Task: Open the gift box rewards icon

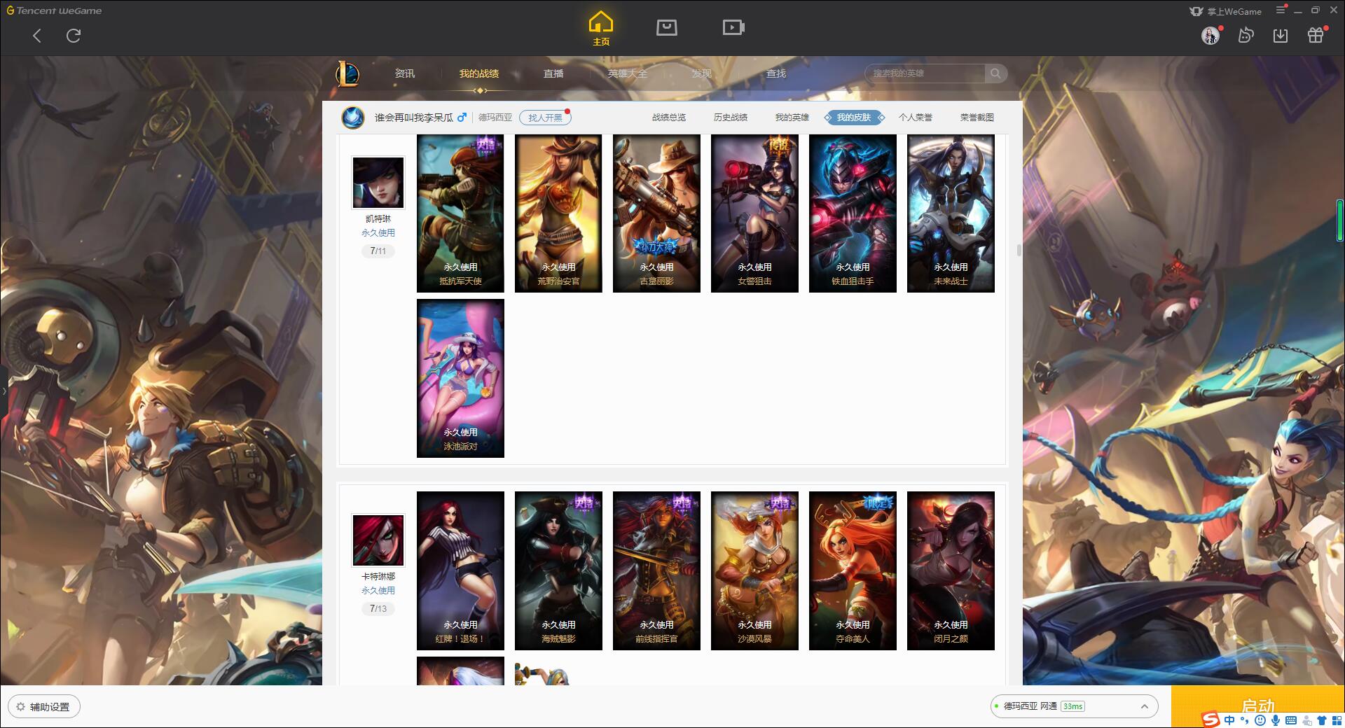Action: tap(1316, 35)
